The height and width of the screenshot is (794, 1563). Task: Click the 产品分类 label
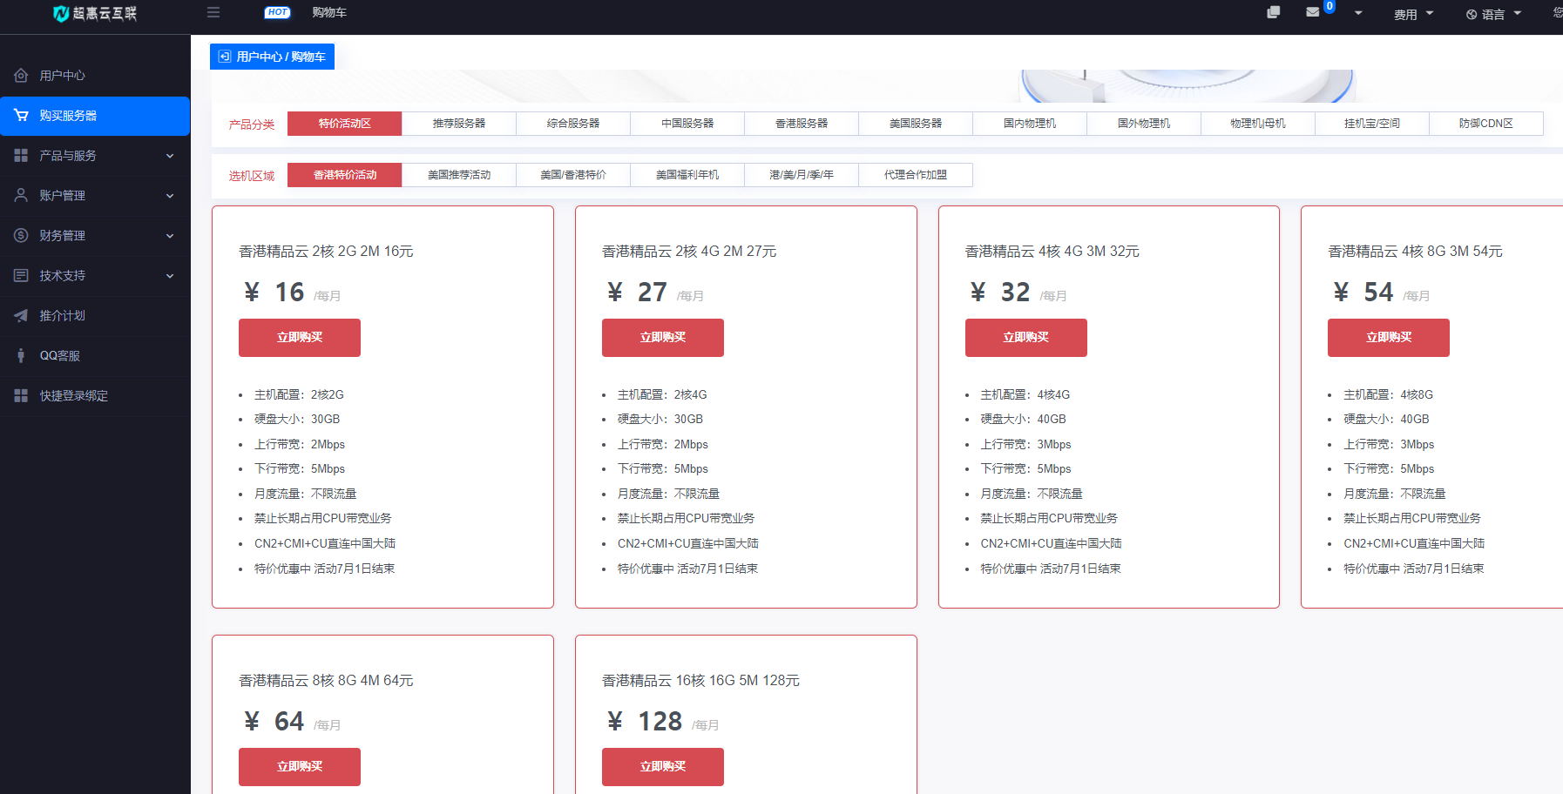[252, 124]
